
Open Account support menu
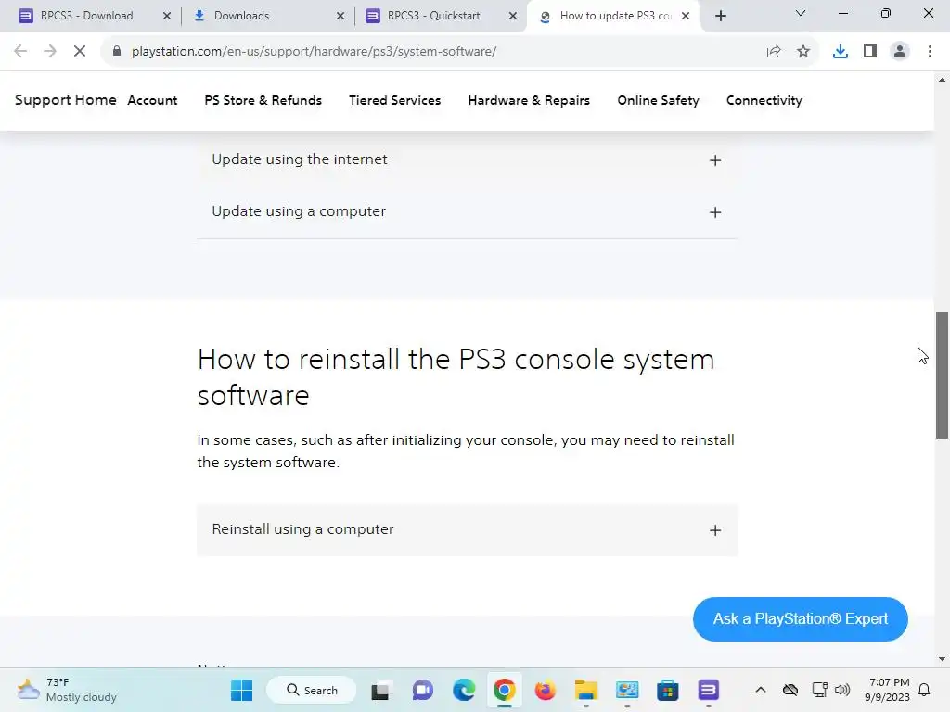pos(152,100)
